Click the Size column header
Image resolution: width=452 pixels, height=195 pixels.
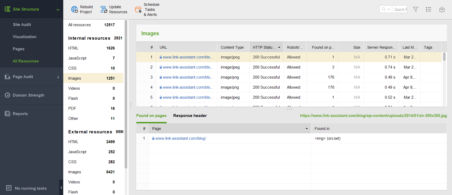point(351,47)
